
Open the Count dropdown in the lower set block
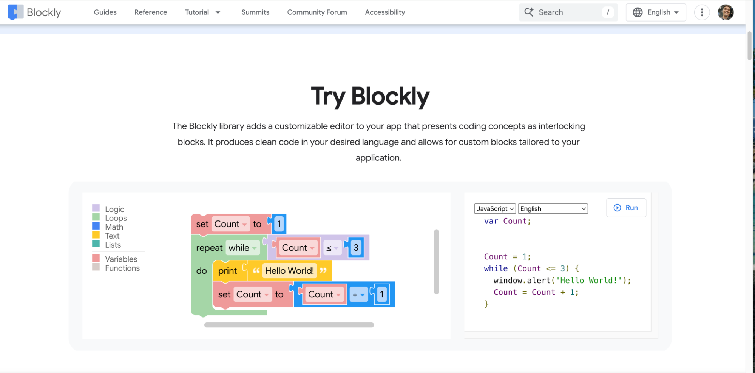point(252,294)
